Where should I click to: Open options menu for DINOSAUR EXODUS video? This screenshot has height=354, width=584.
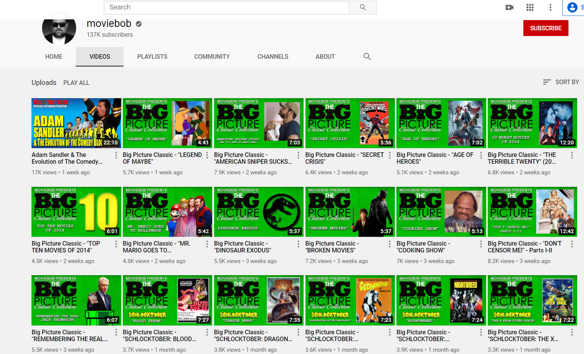[298, 244]
